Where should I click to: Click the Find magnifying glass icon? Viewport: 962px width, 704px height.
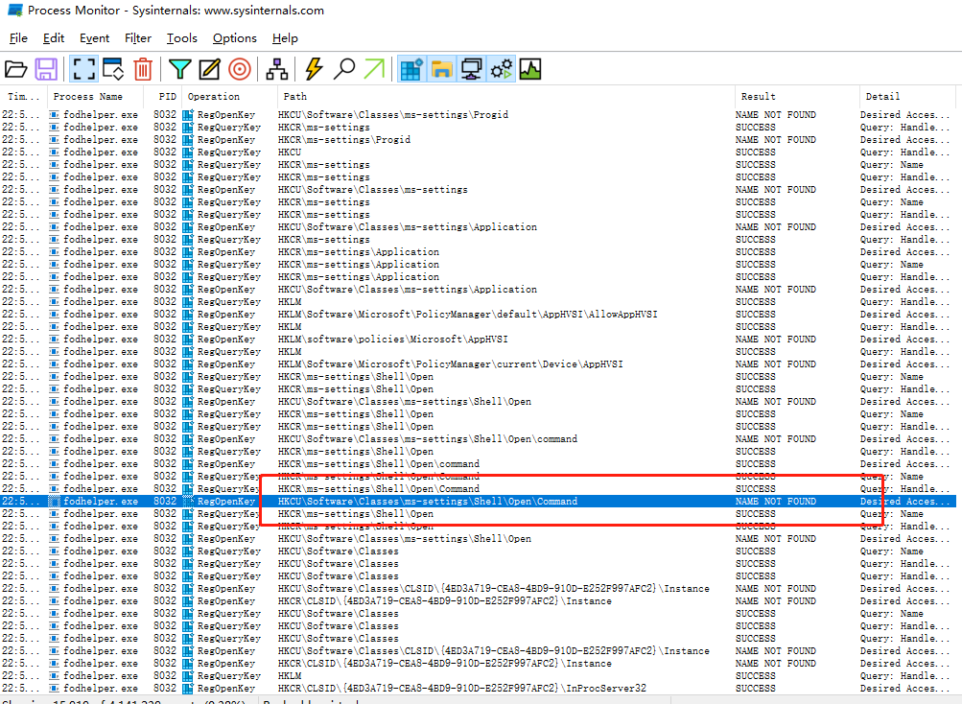(x=344, y=69)
